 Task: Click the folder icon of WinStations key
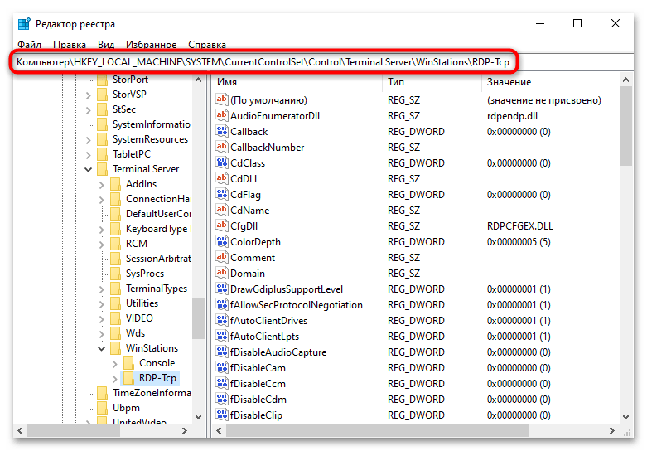click(115, 347)
